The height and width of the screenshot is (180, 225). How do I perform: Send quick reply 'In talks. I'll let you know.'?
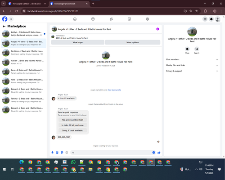coord(72,125)
